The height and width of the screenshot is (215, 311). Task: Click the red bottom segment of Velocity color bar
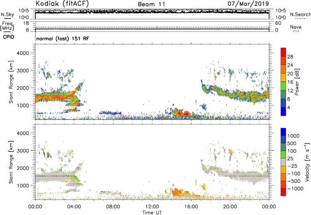[x=283, y=192]
